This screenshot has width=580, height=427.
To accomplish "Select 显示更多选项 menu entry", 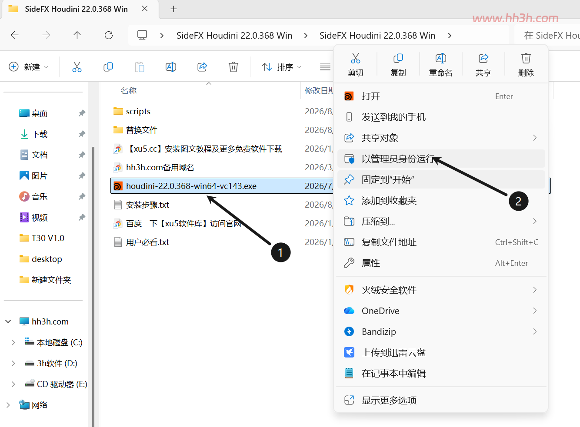I will point(441,400).
